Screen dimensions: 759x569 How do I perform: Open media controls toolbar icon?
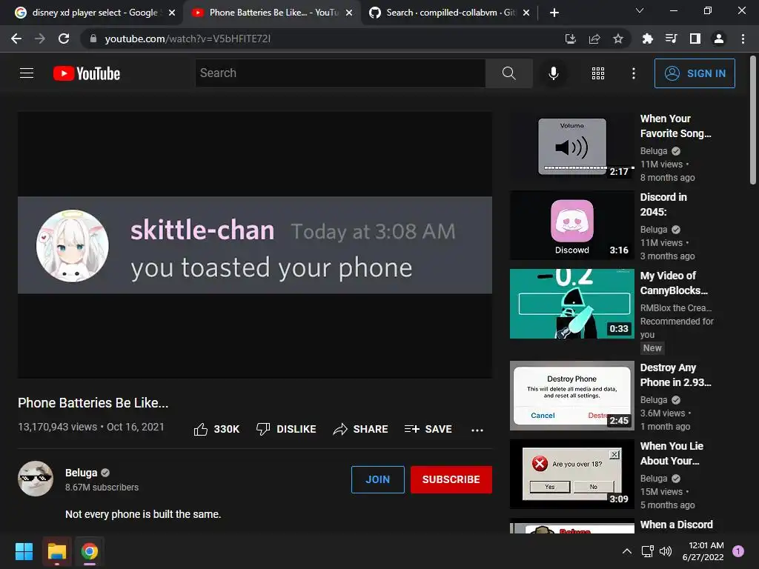(671, 39)
